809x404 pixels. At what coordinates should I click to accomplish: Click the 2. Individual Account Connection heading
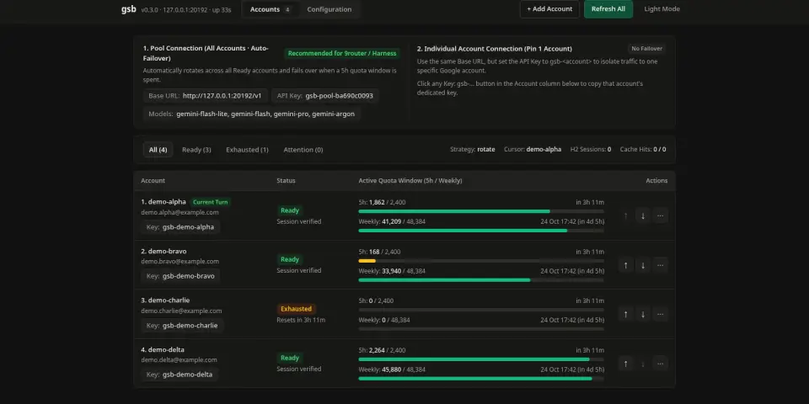click(495, 49)
